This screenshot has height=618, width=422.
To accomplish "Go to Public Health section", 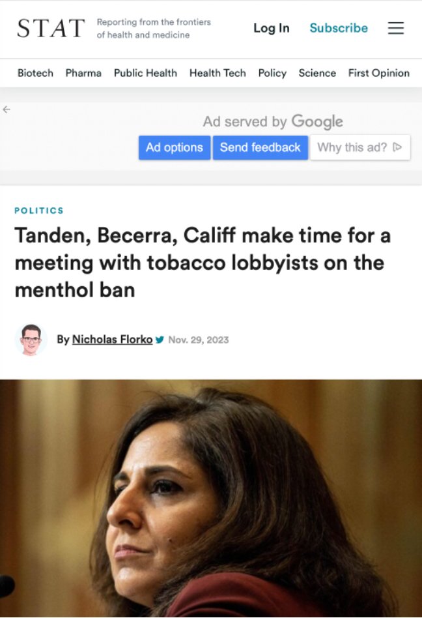I will [x=145, y=73].
